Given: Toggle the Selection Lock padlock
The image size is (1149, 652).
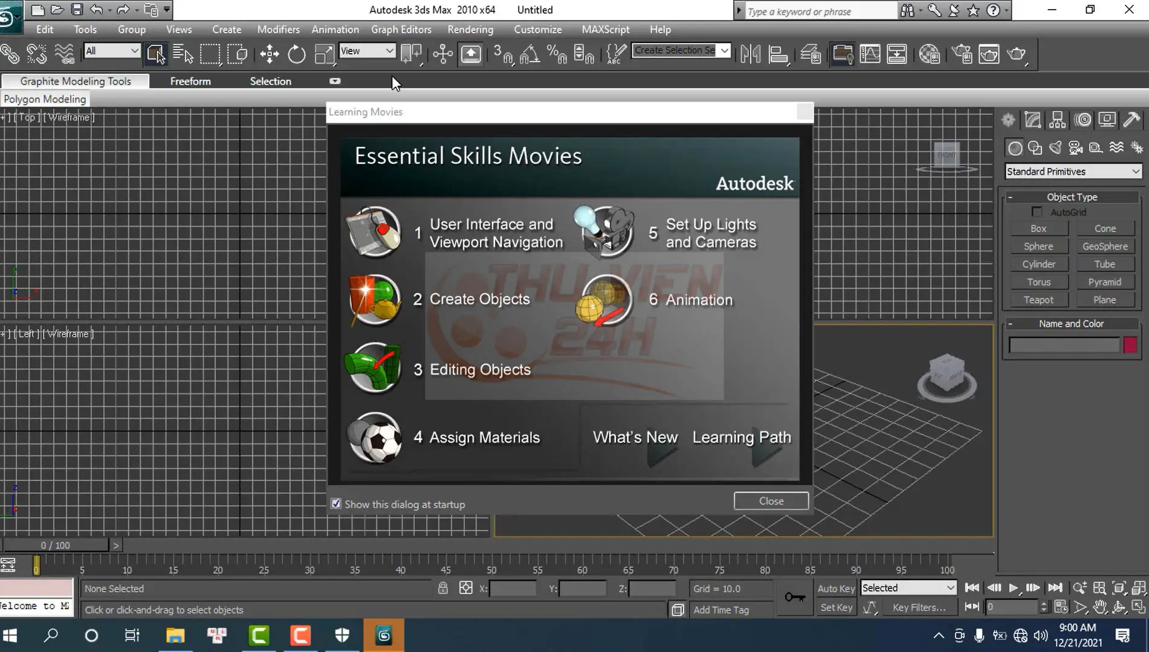Looking at the screenshot, I should pos(443,588).
